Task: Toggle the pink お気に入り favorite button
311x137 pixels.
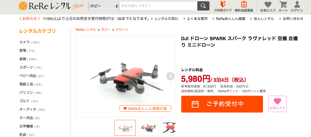Action: click(x=277, y=104)
